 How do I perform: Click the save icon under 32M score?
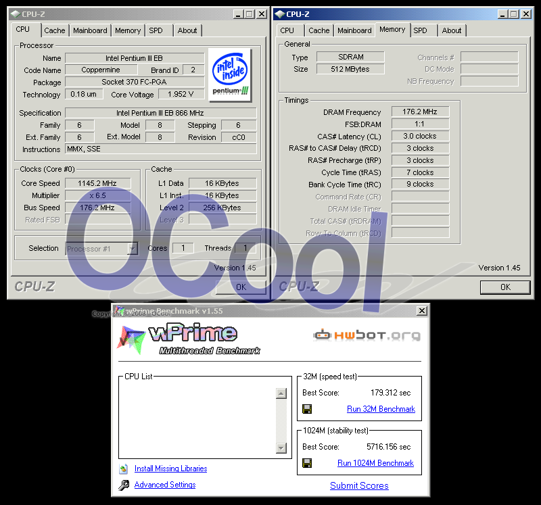307,409
